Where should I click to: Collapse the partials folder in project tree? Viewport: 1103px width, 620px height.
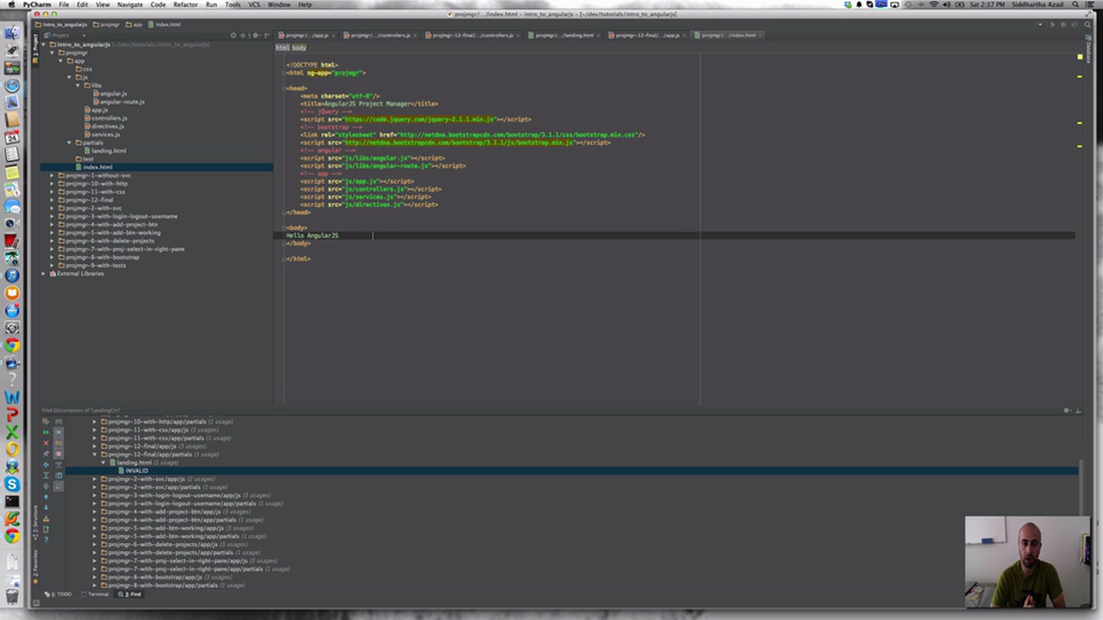pyautogui.click(x=69, y=143)
